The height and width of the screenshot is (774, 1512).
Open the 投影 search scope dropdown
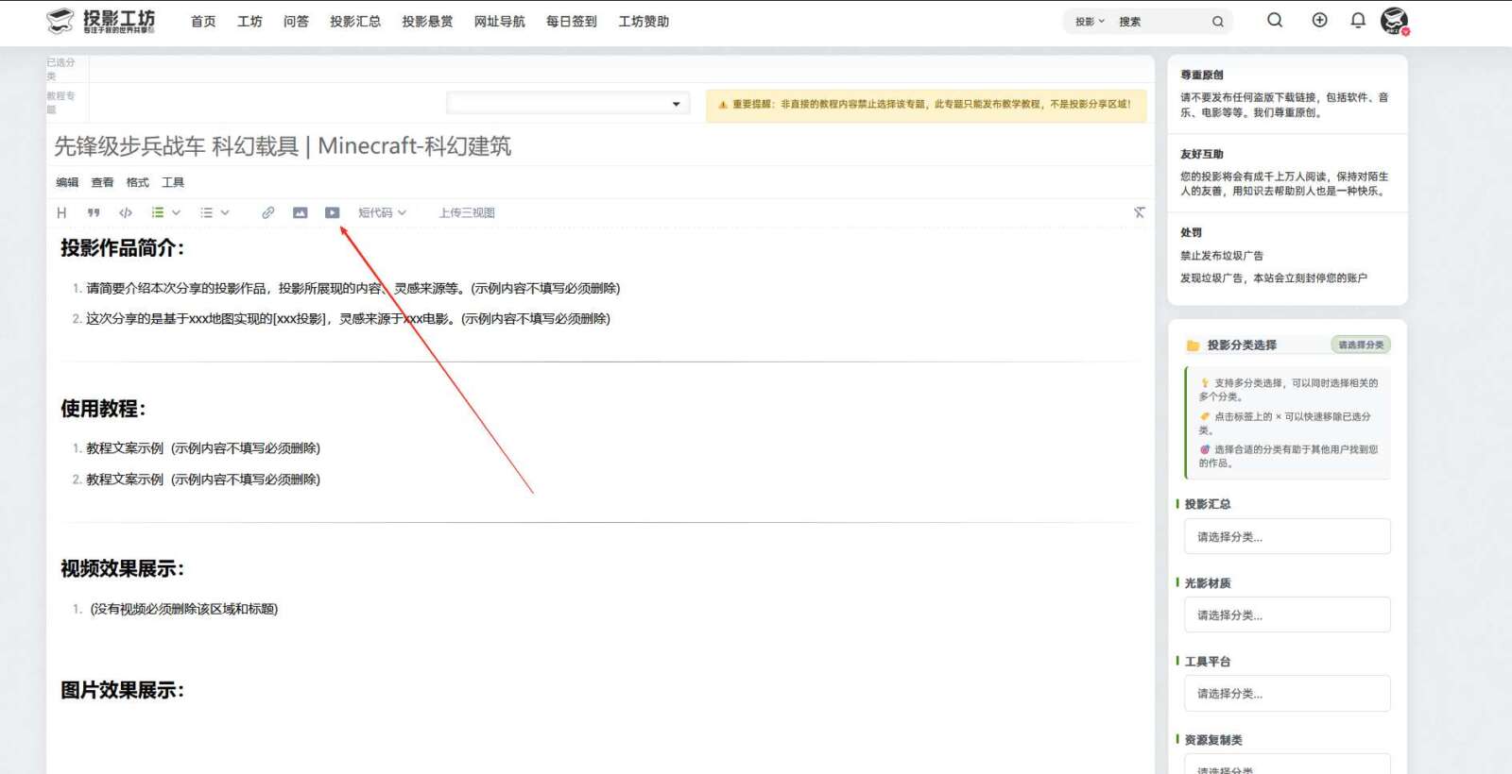click(x=1090, y=22)
